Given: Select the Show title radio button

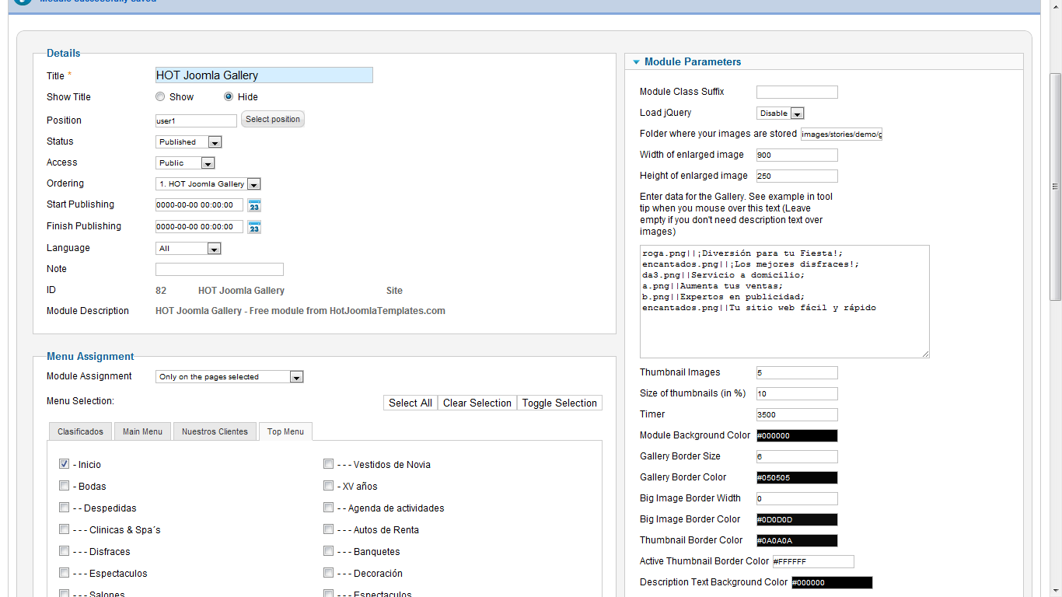Looking at the screenshot, I should point(160,97).
